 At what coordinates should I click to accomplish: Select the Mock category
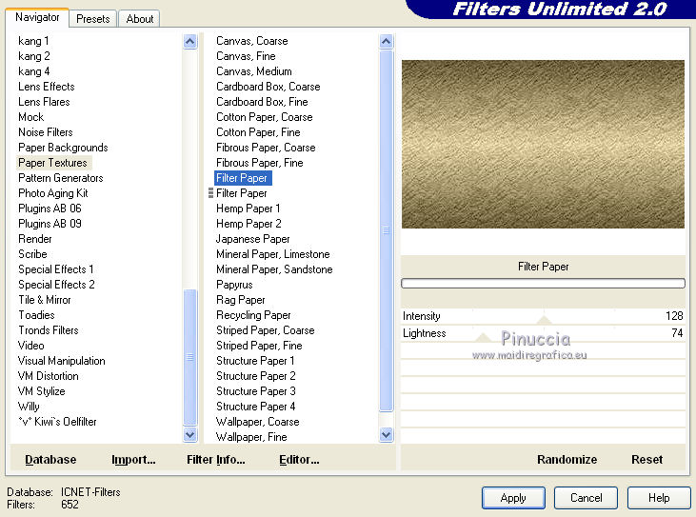pyautogui.click(x=31, y=117)
